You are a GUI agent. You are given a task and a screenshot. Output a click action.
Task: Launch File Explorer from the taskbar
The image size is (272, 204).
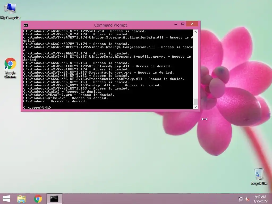coord(22,199)
